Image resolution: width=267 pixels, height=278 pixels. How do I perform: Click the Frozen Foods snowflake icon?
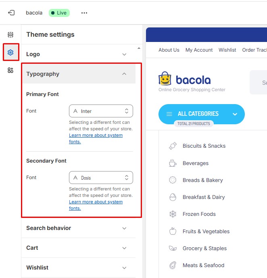click(x=173, y=214)
